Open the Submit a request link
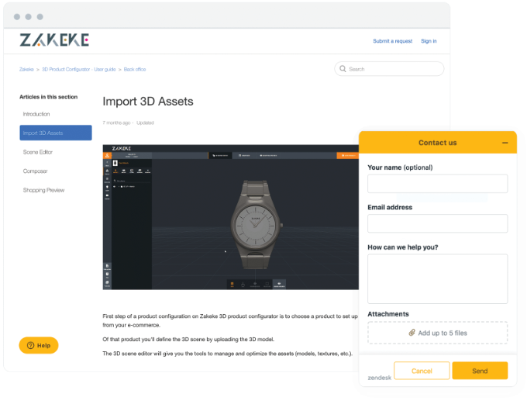 (392, 41)
